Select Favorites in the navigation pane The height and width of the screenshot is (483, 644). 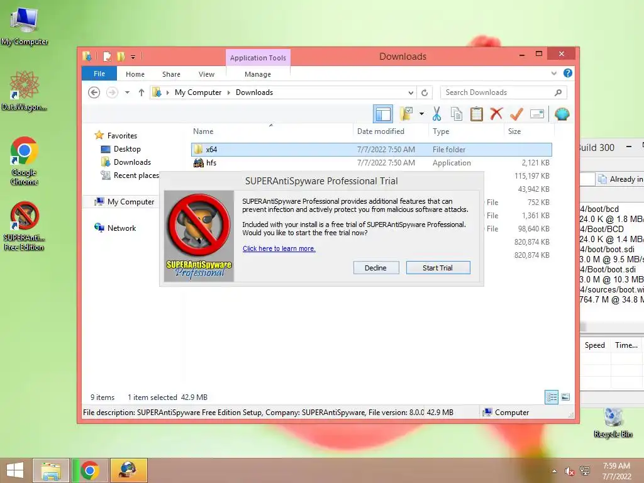click(122, 136)
